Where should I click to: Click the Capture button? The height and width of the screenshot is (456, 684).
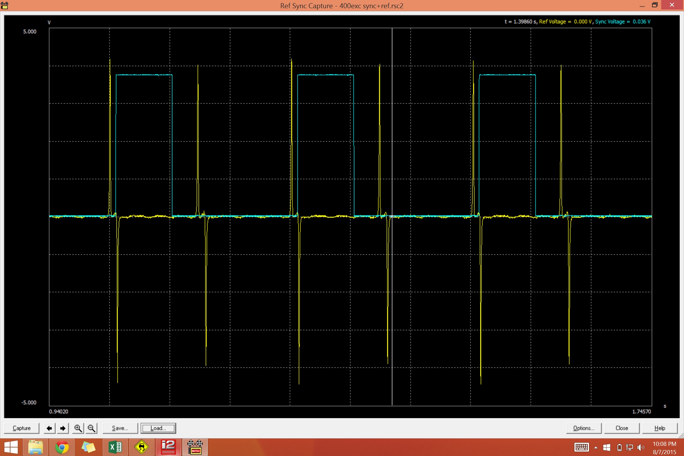[22, 428]
